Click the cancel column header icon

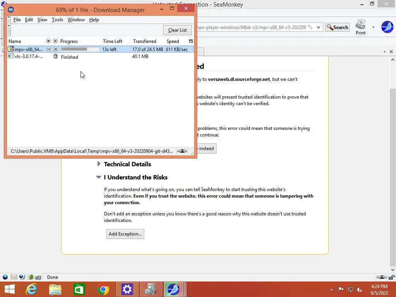click(55, 41)
